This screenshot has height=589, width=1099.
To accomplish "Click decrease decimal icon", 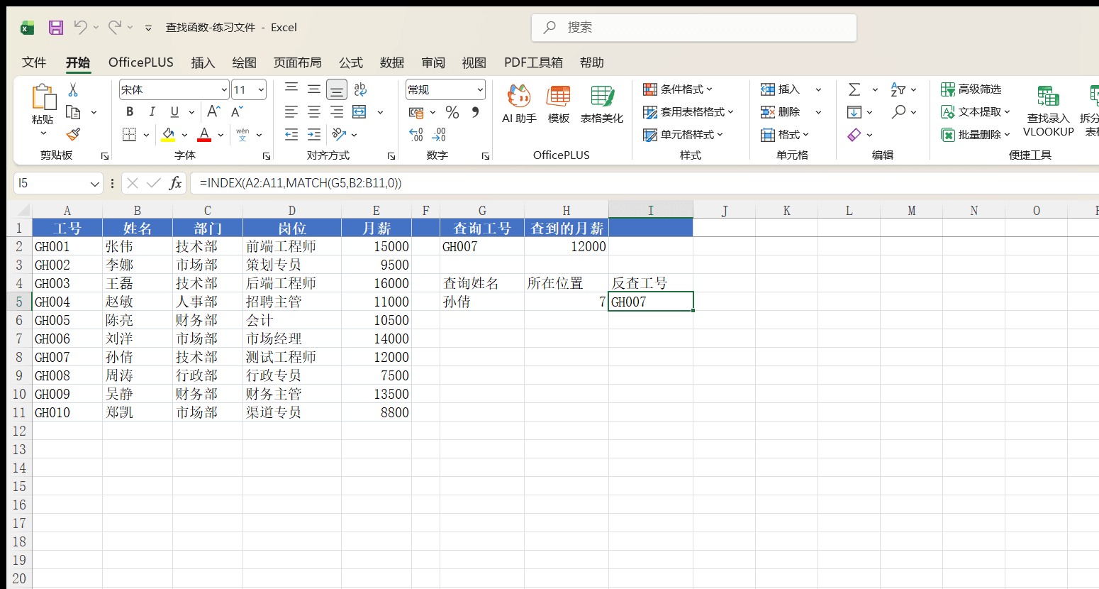I will pos(439,134).
